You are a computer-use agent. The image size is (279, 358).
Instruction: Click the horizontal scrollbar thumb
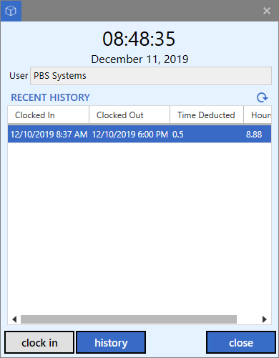point(129,319)
